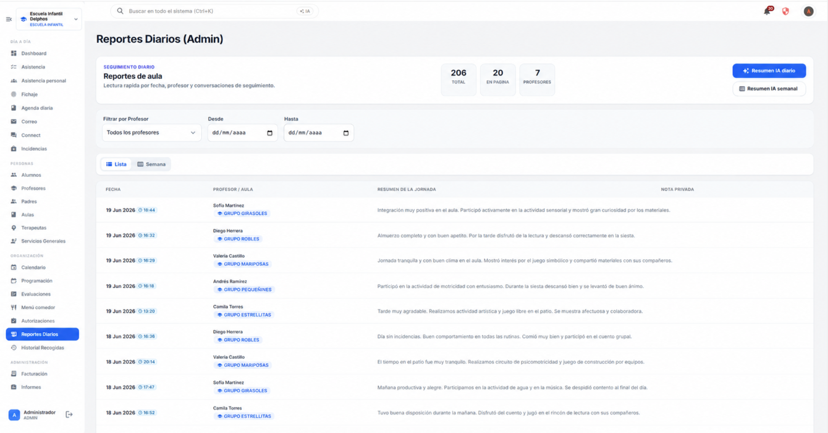Open Facturación
This screenshot has width=828, height=433.
tap(42, 374)
